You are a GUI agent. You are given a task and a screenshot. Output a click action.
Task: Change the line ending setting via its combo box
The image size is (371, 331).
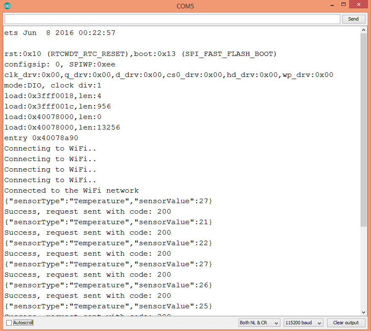pos(259,323)
